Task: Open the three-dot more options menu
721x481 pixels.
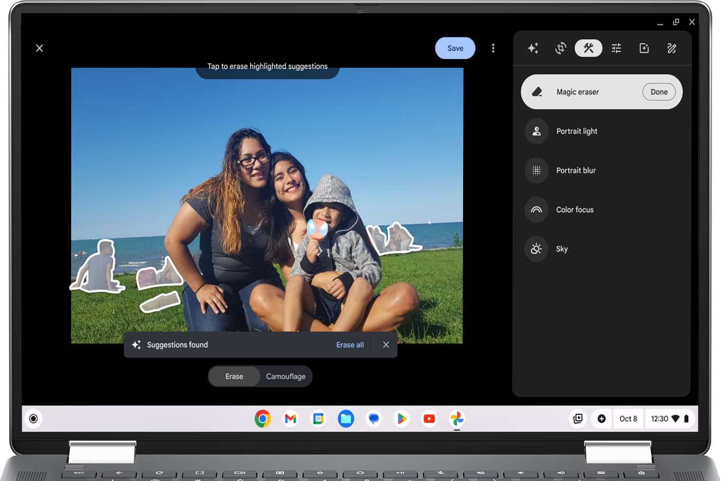Action: [493, 48]
